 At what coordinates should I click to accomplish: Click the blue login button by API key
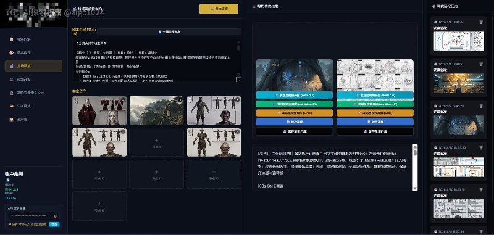pyautogui.click(x=54, y=225)
